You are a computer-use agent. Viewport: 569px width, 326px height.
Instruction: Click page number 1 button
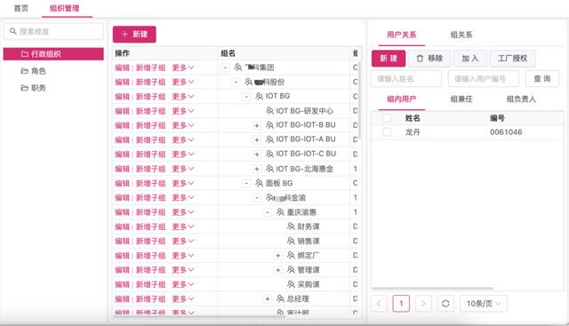tap(401, 304)
